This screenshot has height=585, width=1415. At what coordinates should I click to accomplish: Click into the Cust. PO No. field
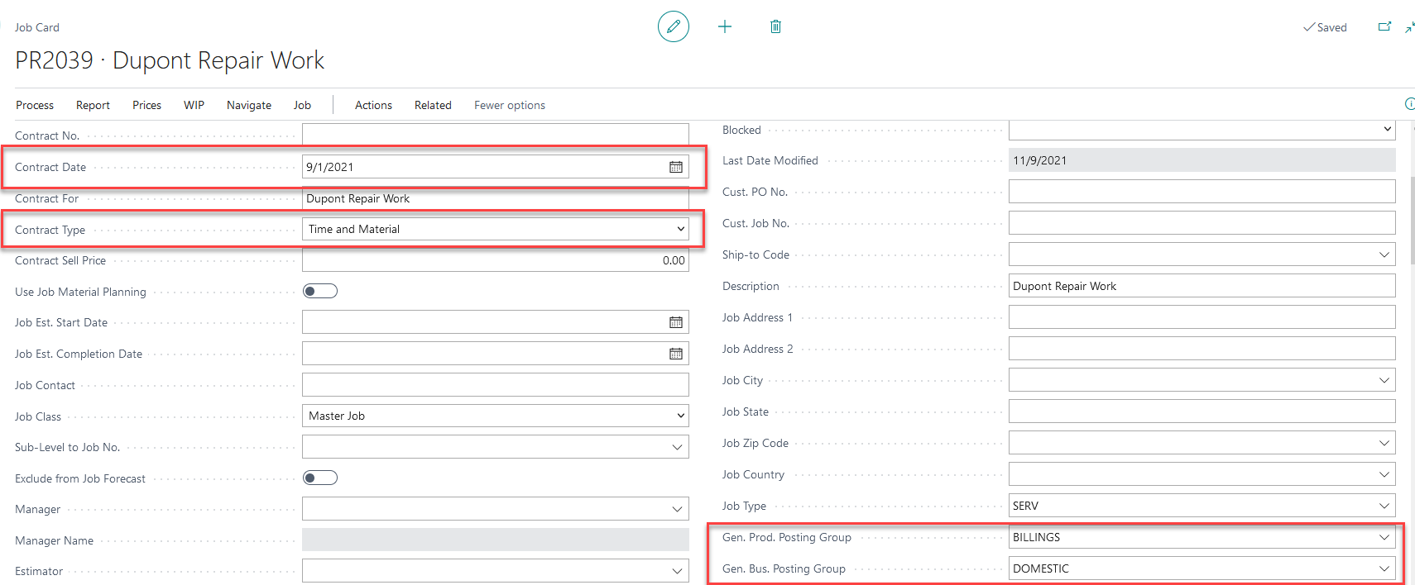pos(1201,192)
